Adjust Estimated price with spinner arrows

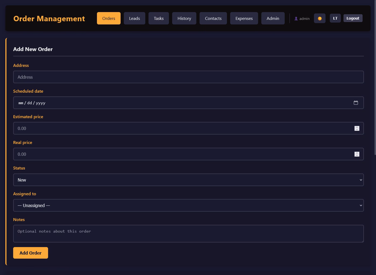point(357,128)
